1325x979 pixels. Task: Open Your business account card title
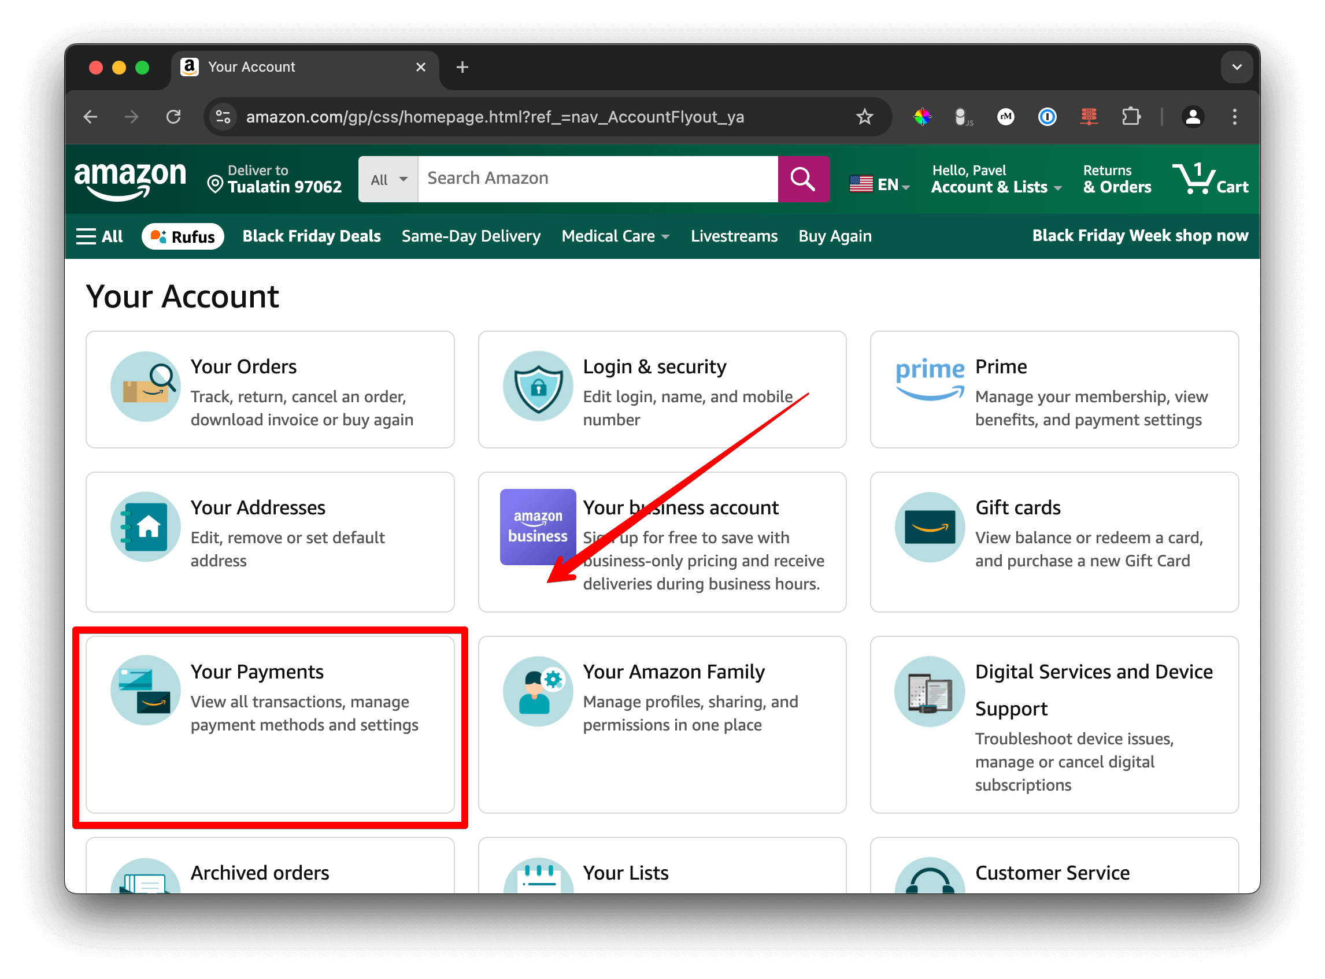click(680, 508)
